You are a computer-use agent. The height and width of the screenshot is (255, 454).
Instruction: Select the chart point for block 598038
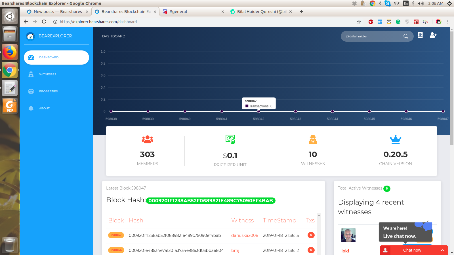pyautogui.click(x=111, y=111)
